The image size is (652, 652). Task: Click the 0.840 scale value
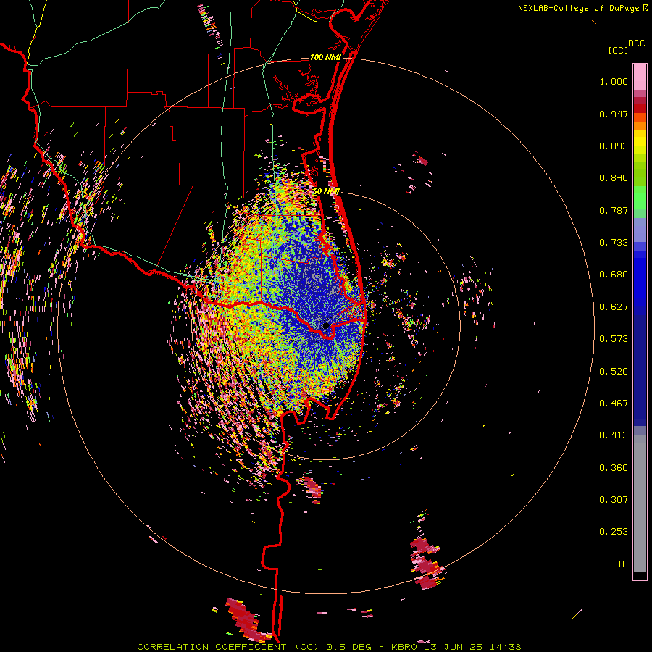[614, 178]
